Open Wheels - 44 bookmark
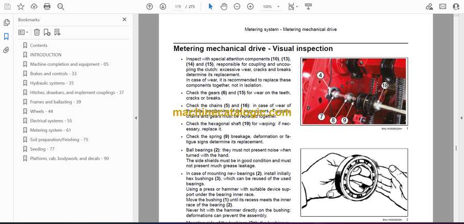464x224 pixels. tap(41, 111)
